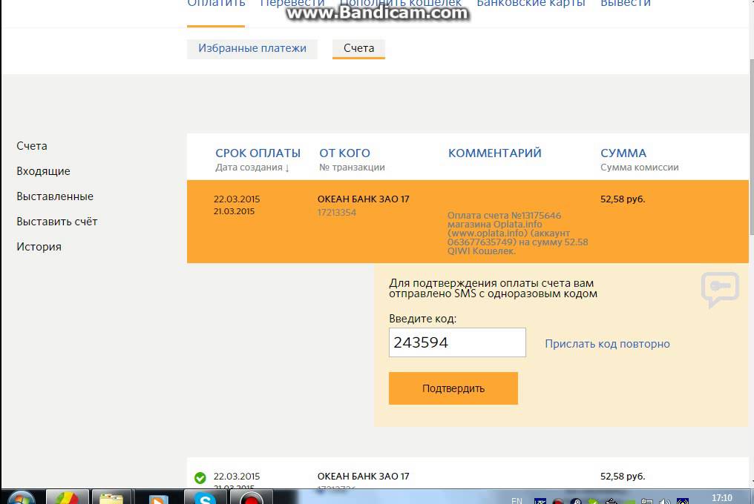Open the Избранные платежи tab

[252, 48]
